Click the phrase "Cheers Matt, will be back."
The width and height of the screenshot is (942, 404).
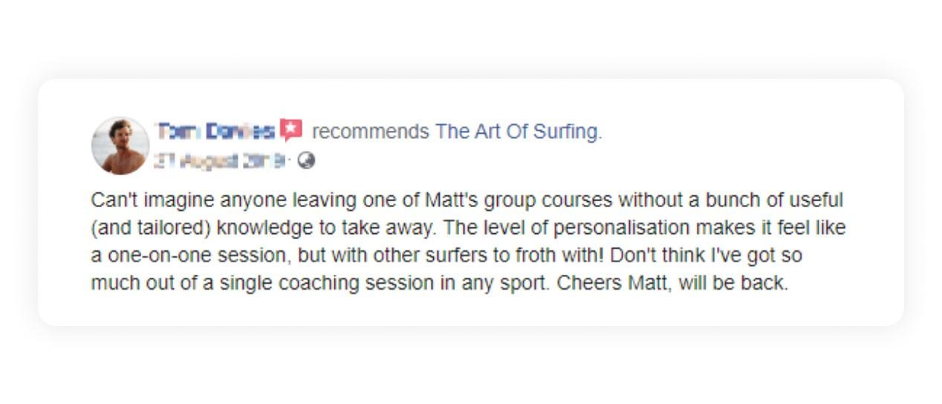coord(672,283)
